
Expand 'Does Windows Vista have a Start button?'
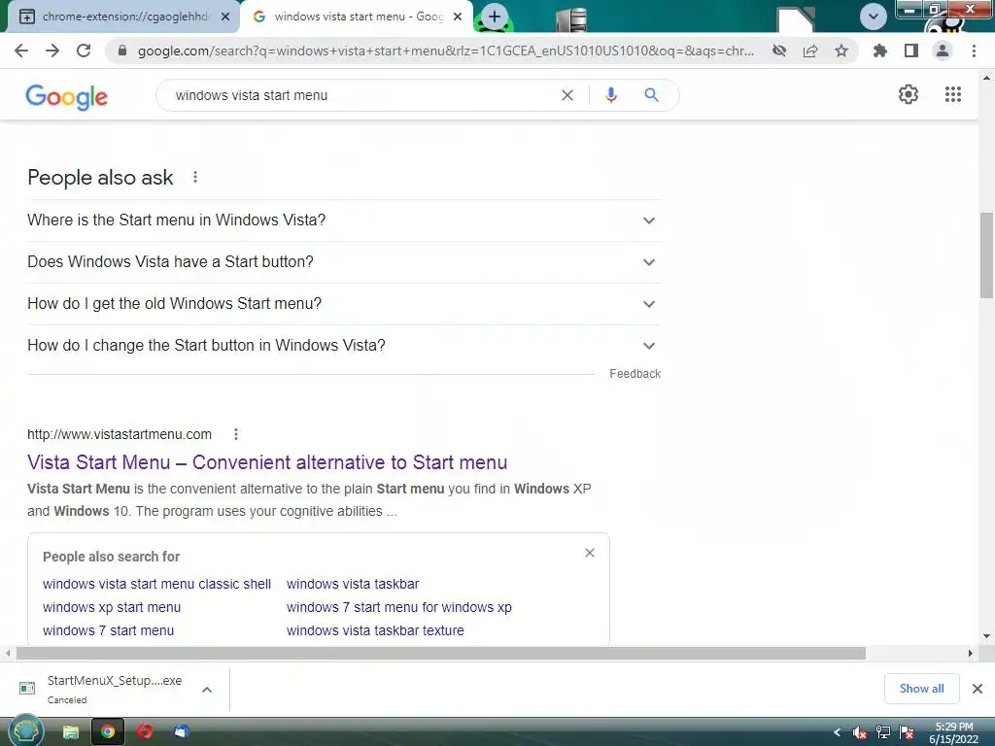[344, 262]
